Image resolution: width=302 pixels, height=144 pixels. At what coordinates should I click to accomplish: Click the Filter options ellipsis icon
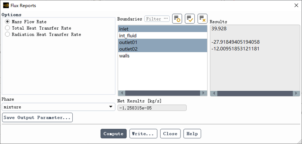pyautogui.click(x=166, y=19)
